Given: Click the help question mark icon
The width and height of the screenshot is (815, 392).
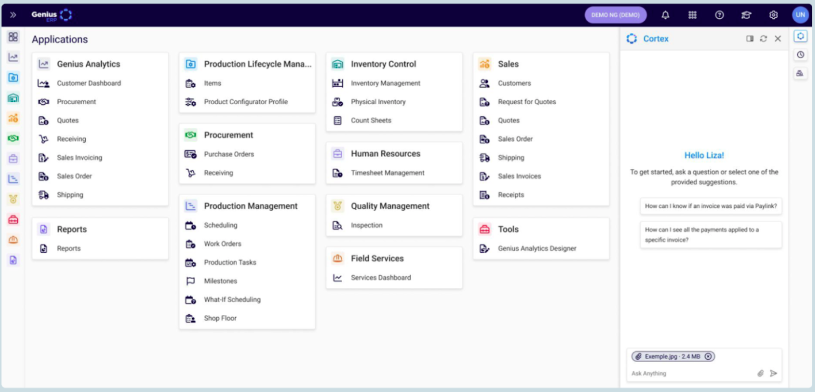Looking at the screenshot, I should point(719,15).
